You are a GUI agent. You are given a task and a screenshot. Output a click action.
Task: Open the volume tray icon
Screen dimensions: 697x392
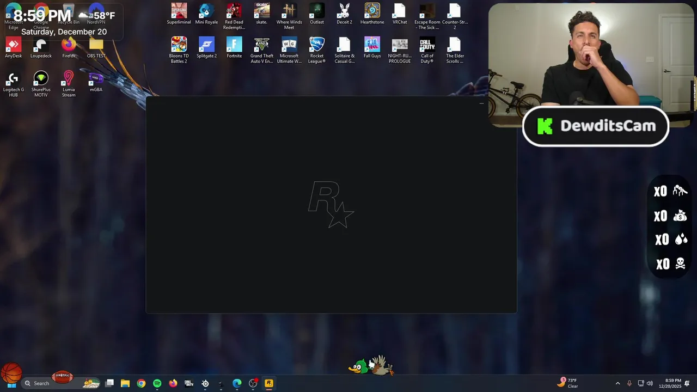[x=650, y=383]
